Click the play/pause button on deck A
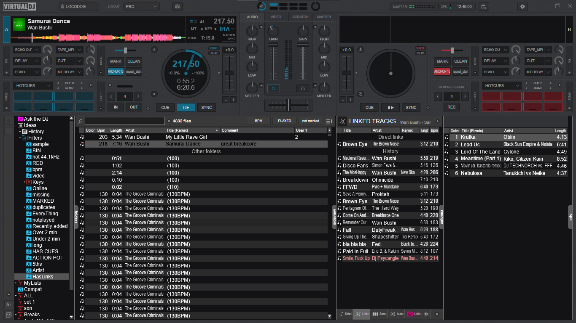Image resolution: width=576 pixels, height=323 pixels. (x=186, y=107)
